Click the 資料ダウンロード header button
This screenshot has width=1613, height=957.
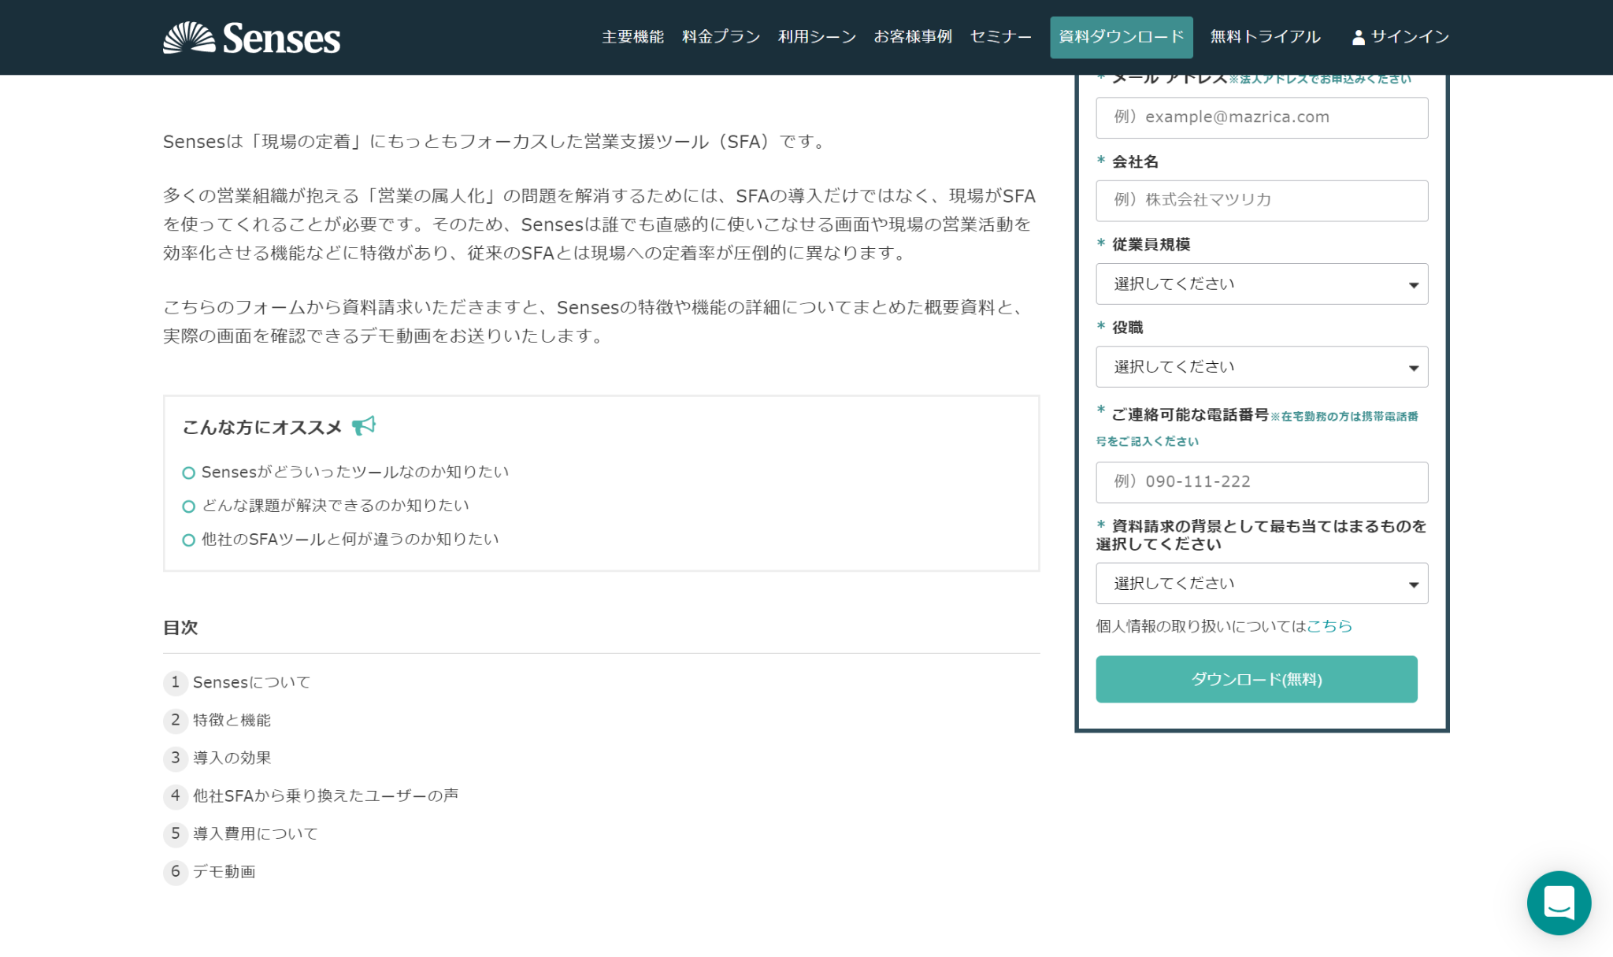[1121, 37]
